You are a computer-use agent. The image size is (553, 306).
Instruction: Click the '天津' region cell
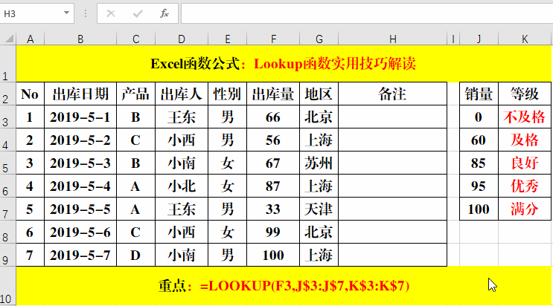point(319,209)
